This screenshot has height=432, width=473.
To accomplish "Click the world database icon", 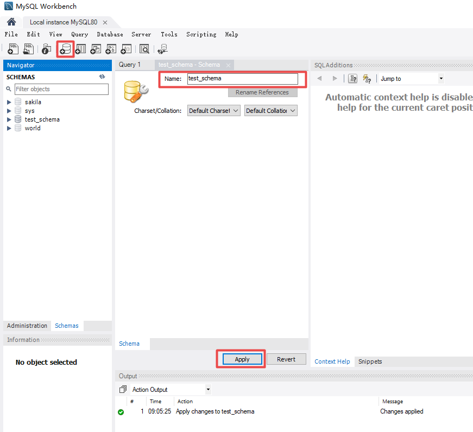I will [x=18, y=128].
